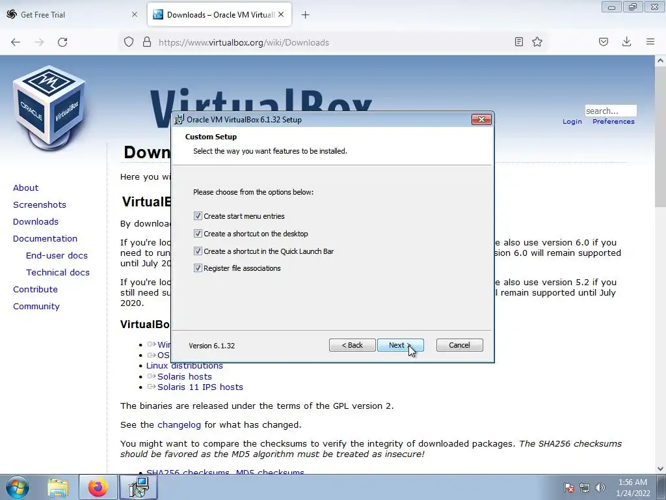Viewport: 666px width, 500px height.
Task: Close the VirtualBox Setup dialog
Action: (481, 120)
